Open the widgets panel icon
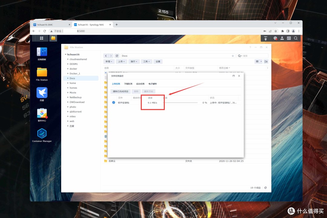This screenshot has height=218, width=327. (x=289, y=38)
